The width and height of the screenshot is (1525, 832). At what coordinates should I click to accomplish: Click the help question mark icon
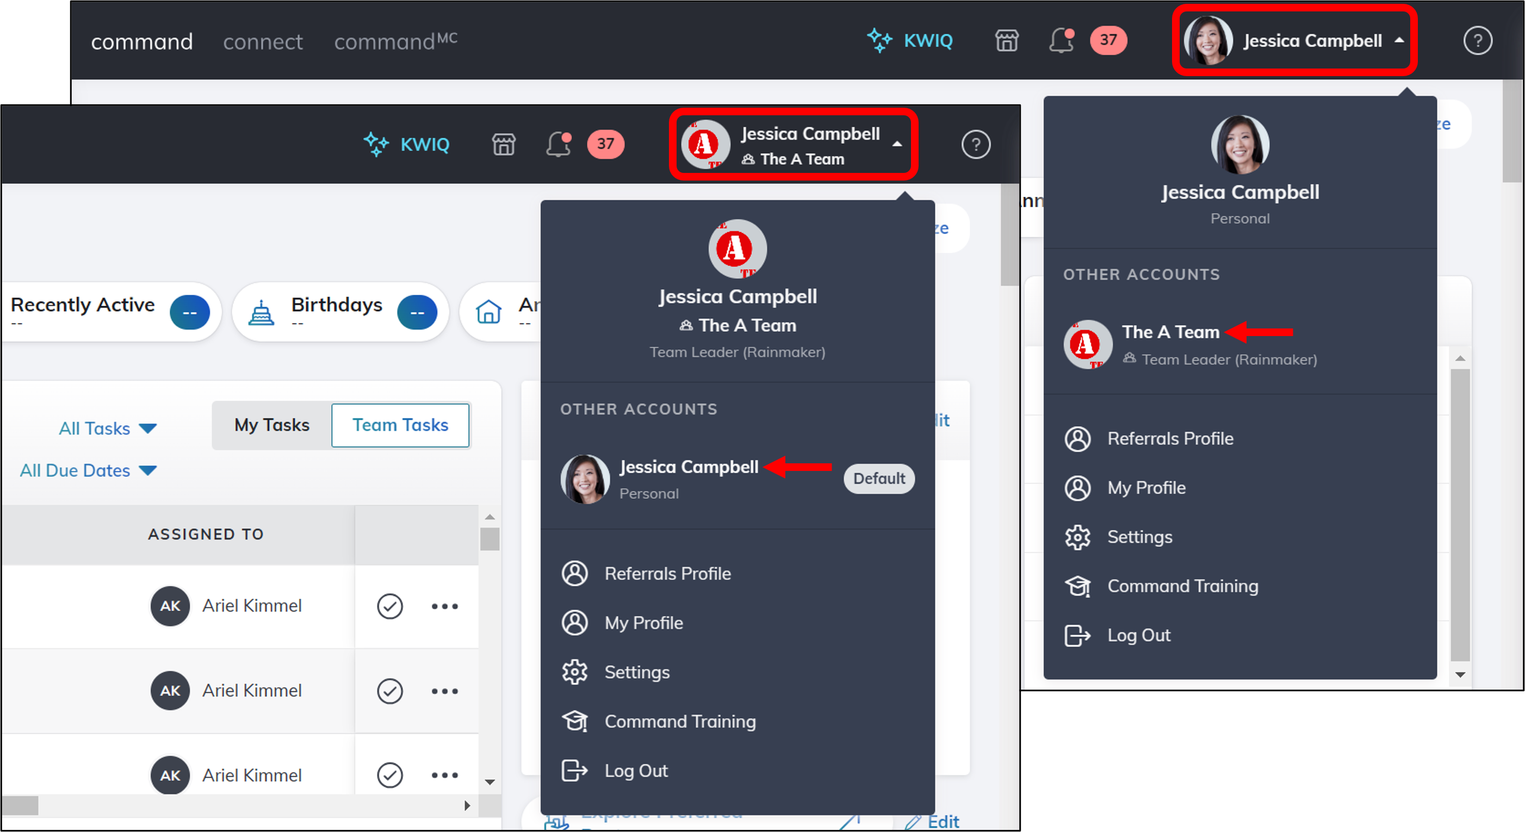(x=1478, y=40)
